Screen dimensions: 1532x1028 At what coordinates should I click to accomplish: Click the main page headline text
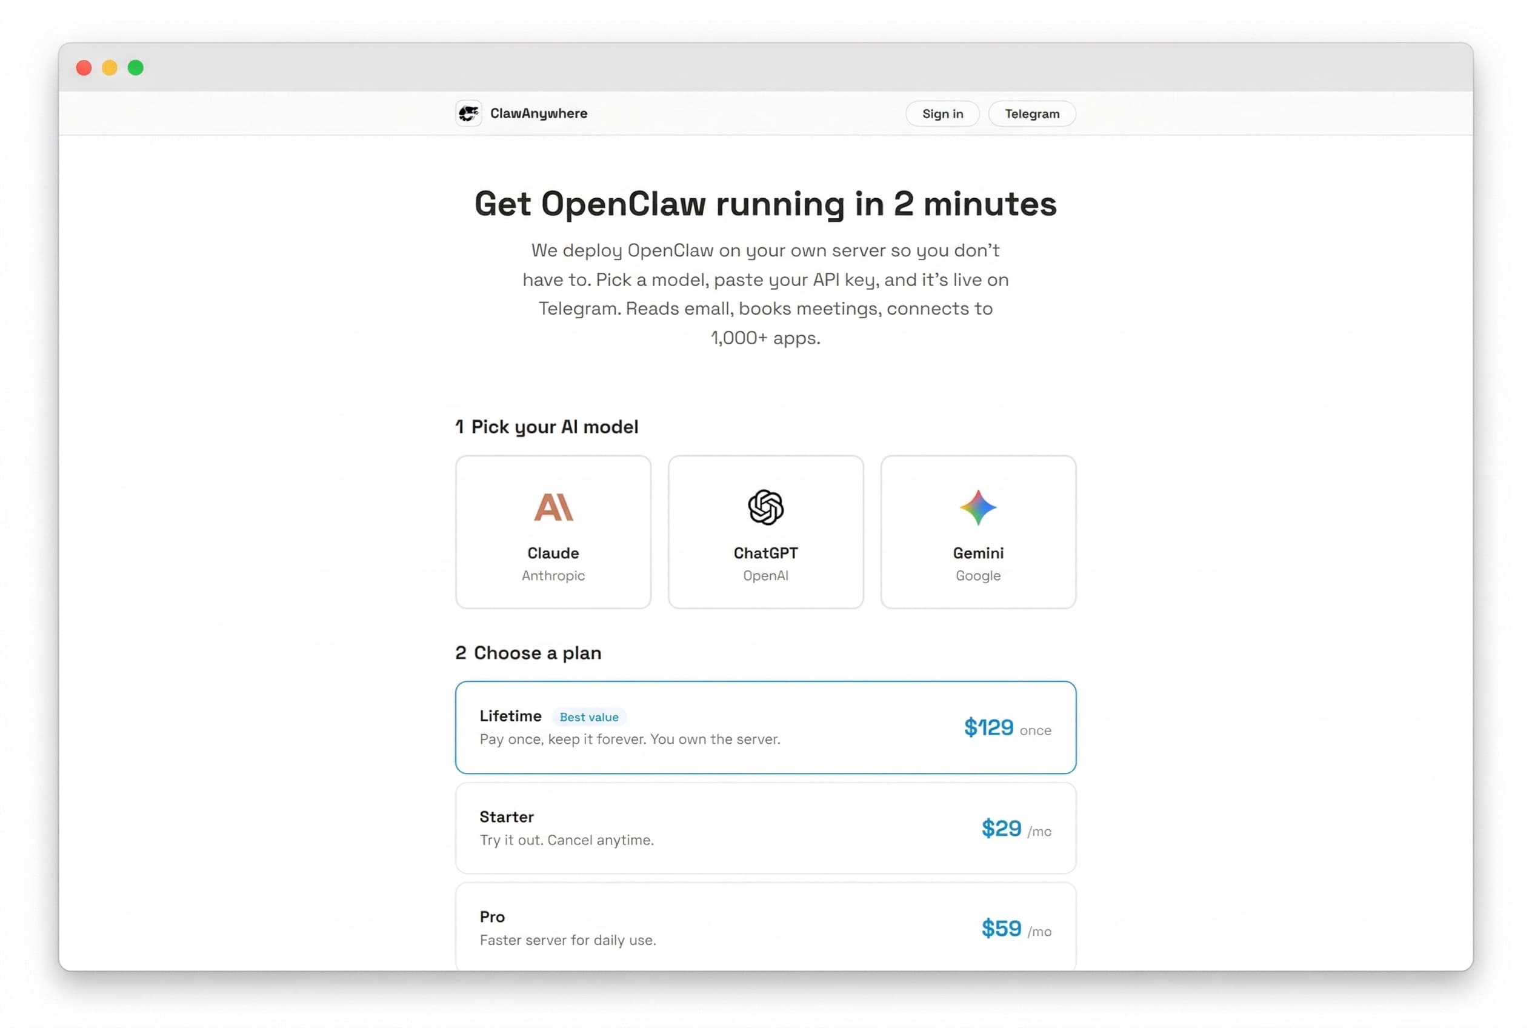[x=765, y=204]
